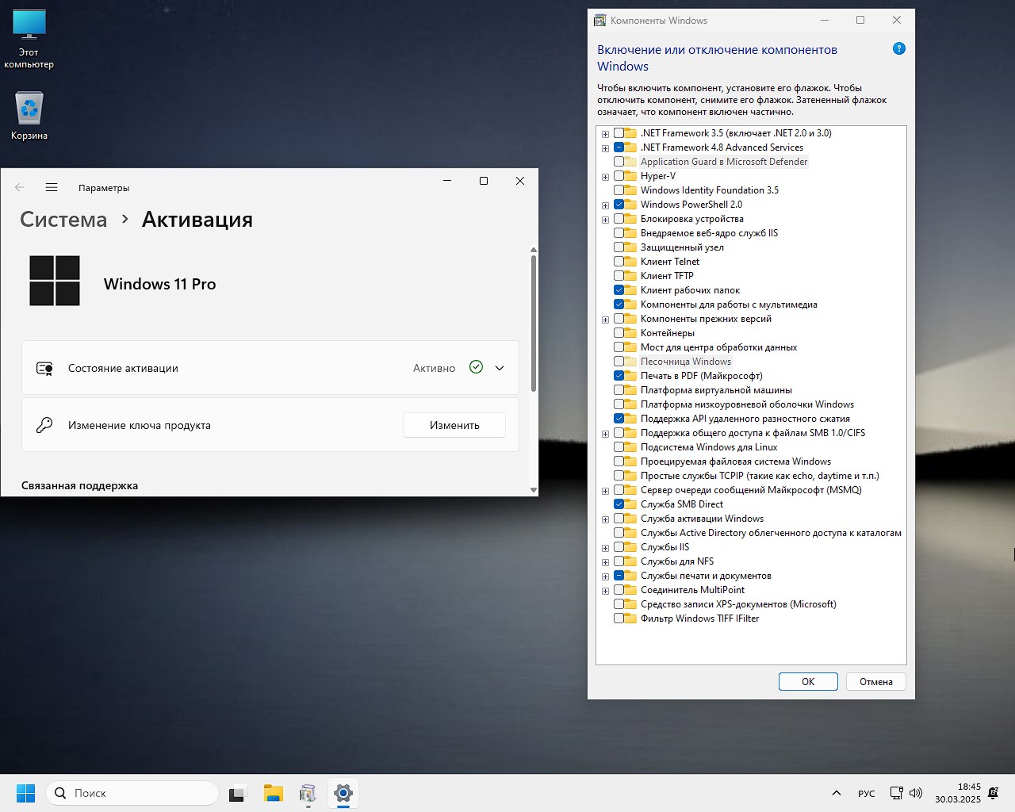Click the Windows Features title bar icon

(600, 20)
